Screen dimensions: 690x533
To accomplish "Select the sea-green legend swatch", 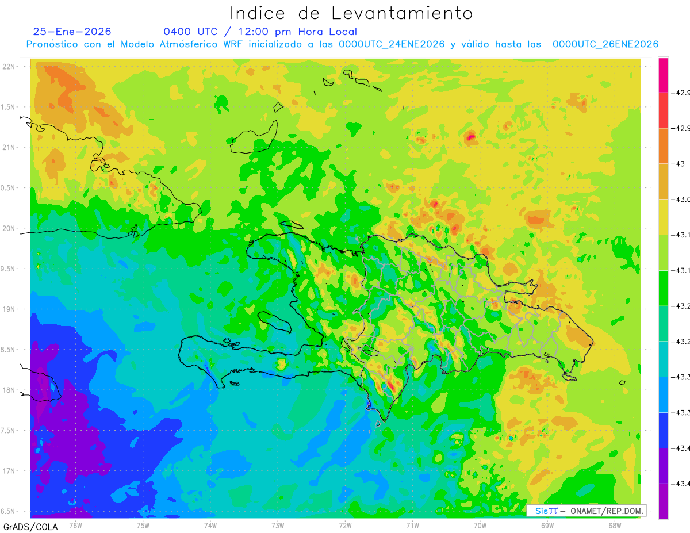I will coord(663,324).
